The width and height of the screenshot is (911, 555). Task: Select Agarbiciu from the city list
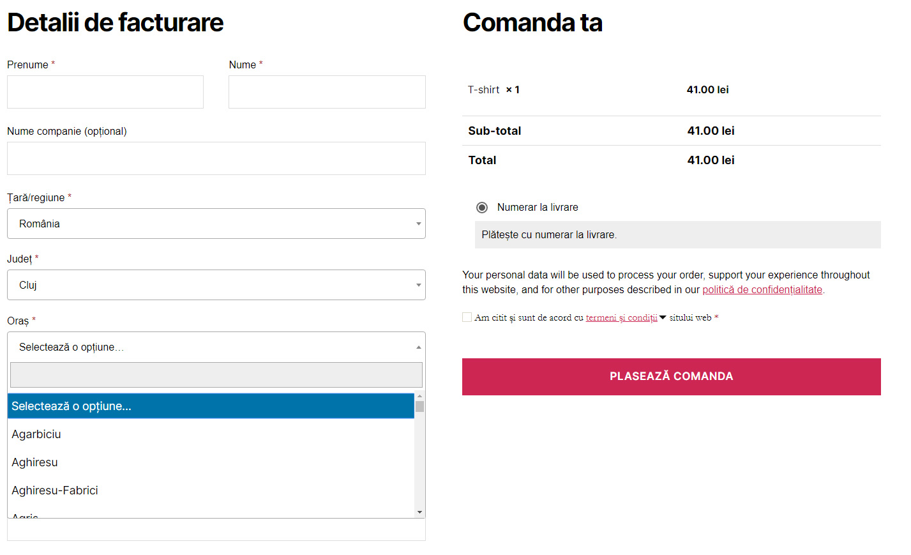[x=36, y=434]
